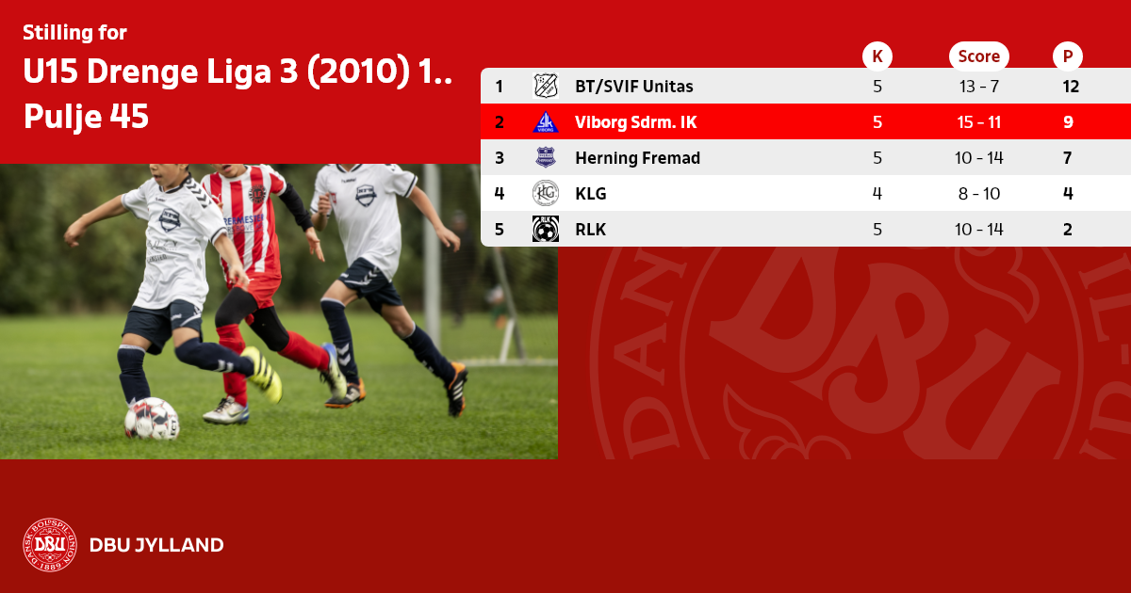Click the BT/SVIF Unitas club logo
The height and width of the screenshot is (593, 1131).
tap(546, 87)
